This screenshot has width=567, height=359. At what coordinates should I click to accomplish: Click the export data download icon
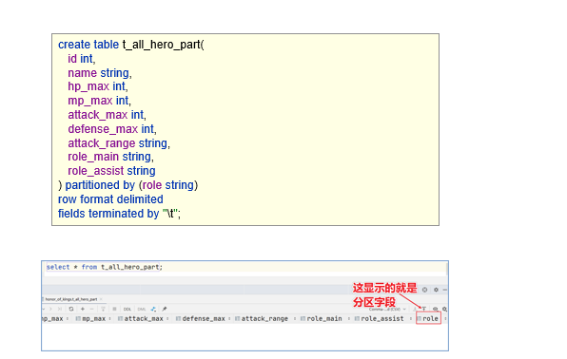[415, 309]
